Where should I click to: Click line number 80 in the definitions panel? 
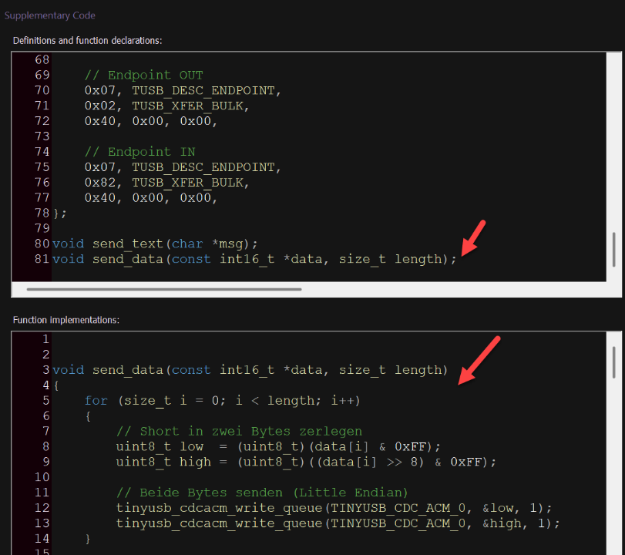[42, 244]
